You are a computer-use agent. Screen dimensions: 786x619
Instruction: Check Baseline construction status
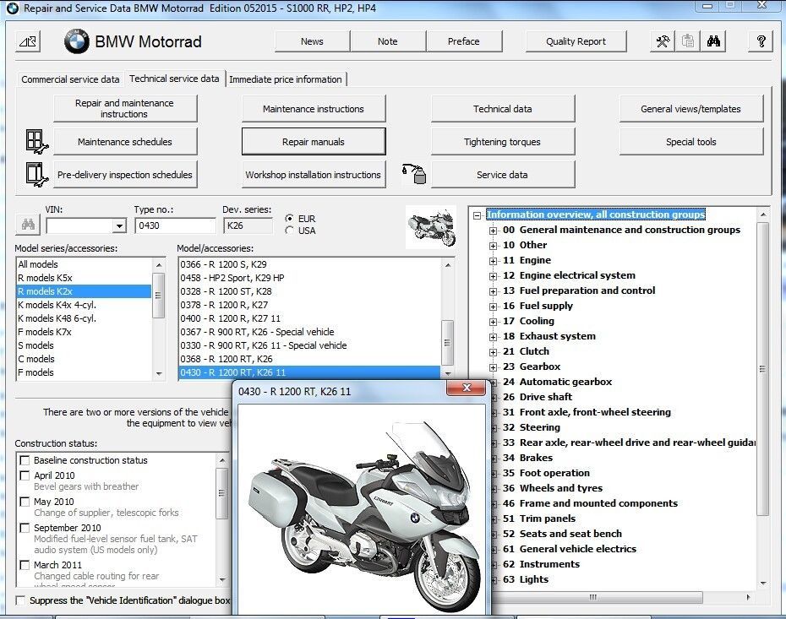pos(25,459)
